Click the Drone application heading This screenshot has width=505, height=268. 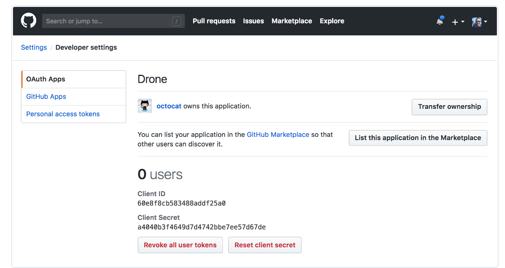[x=152, y=79]
